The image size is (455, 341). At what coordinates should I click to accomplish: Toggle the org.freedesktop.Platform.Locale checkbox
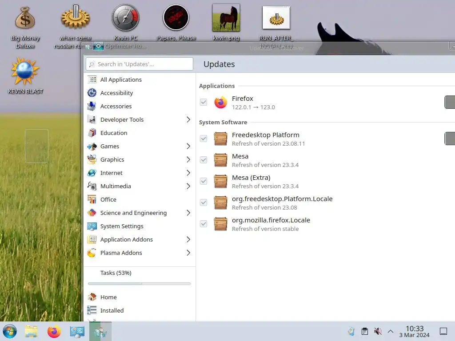[204, 202]
